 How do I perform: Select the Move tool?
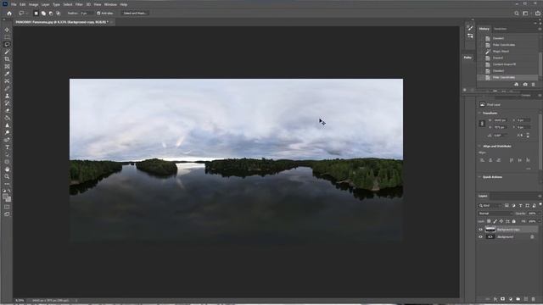pos(7,30)
